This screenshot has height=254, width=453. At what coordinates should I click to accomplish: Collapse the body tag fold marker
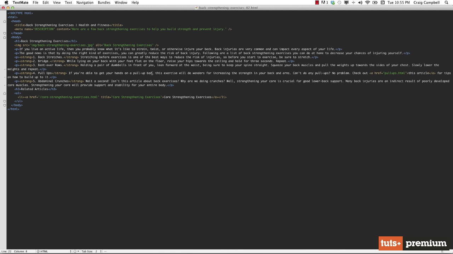pos(5,37)
